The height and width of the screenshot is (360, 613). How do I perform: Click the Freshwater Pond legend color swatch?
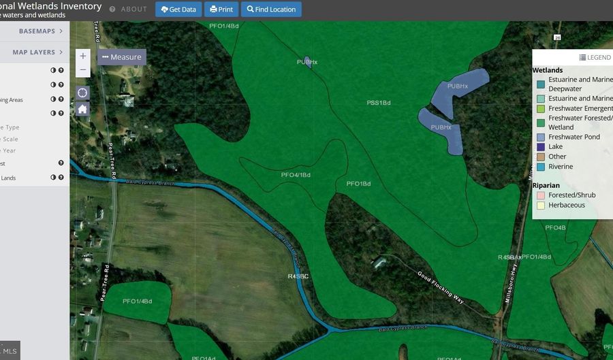(x=540, y=137)
